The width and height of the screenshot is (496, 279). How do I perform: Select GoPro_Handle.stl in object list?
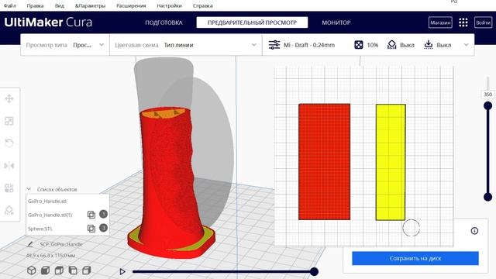47,201
